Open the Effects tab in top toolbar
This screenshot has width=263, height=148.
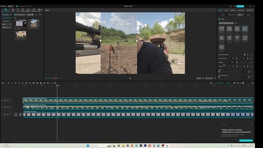tap(28, 10)
